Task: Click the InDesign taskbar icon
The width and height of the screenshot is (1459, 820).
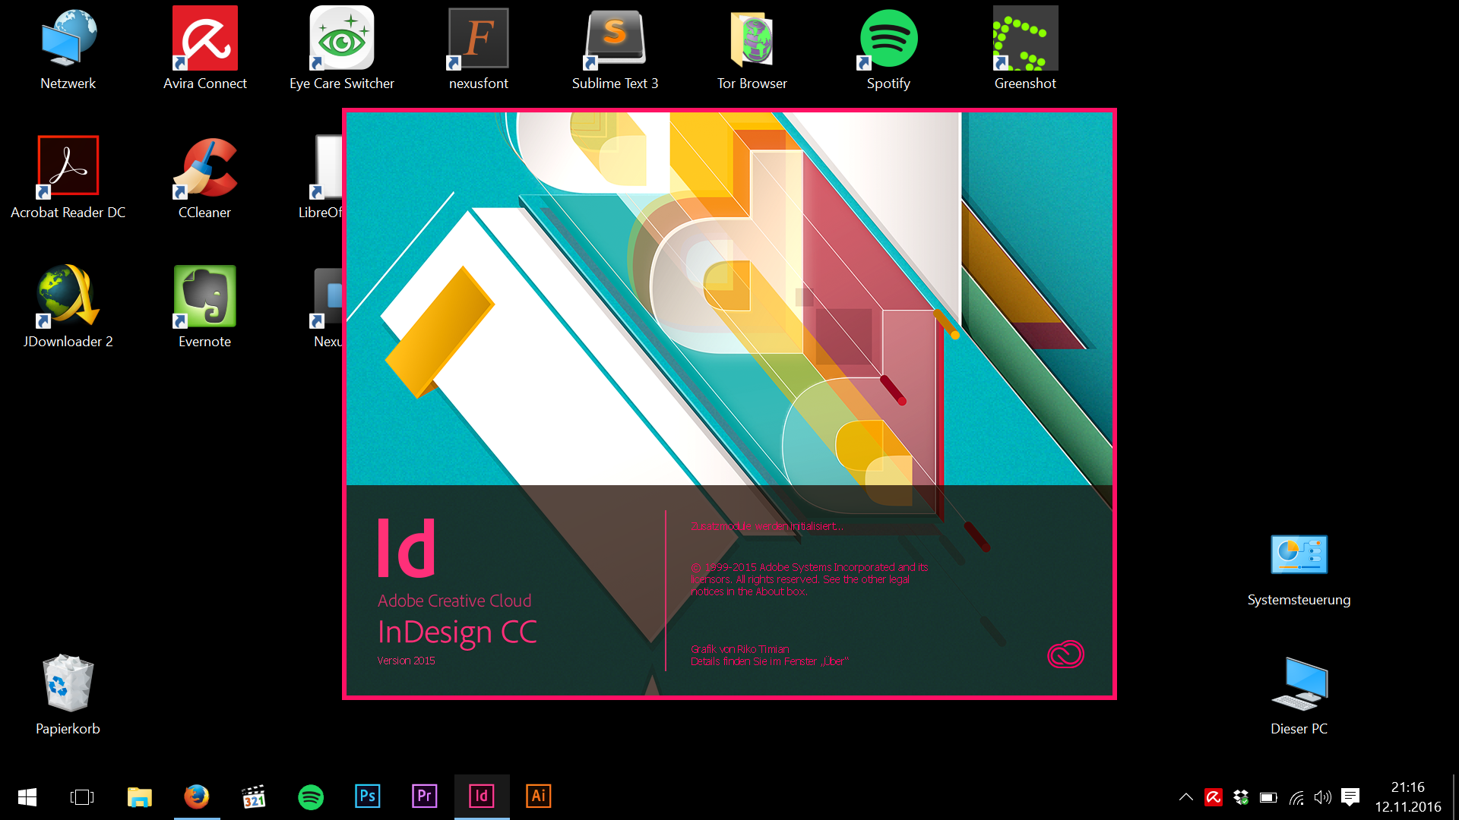Action: point(481,796)
